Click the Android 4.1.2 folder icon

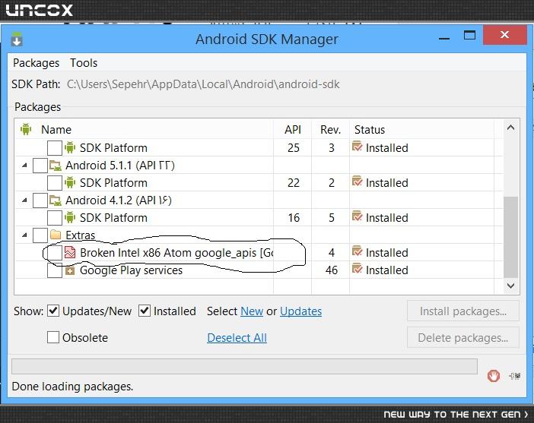(x=56, y=200)
